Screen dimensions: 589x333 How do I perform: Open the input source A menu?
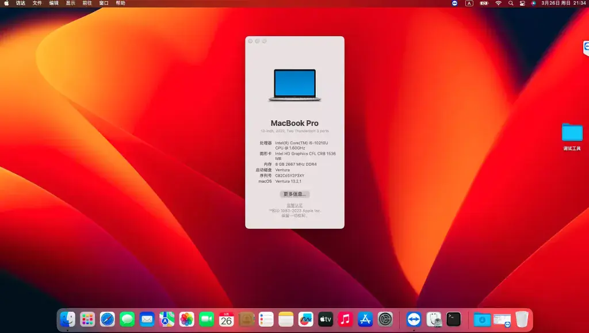[x=469, y=3]
